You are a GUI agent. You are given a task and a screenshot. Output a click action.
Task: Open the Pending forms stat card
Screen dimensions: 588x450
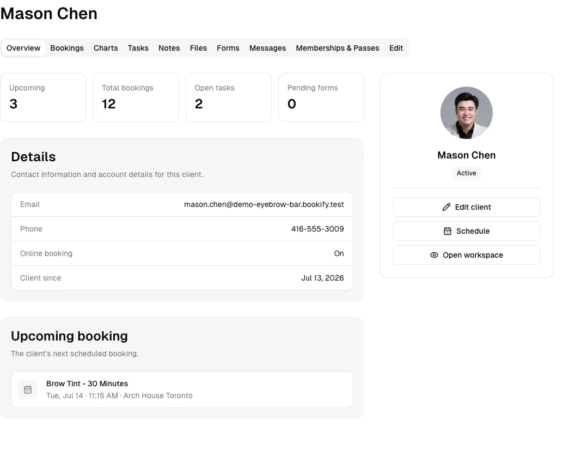pos(321,98)
